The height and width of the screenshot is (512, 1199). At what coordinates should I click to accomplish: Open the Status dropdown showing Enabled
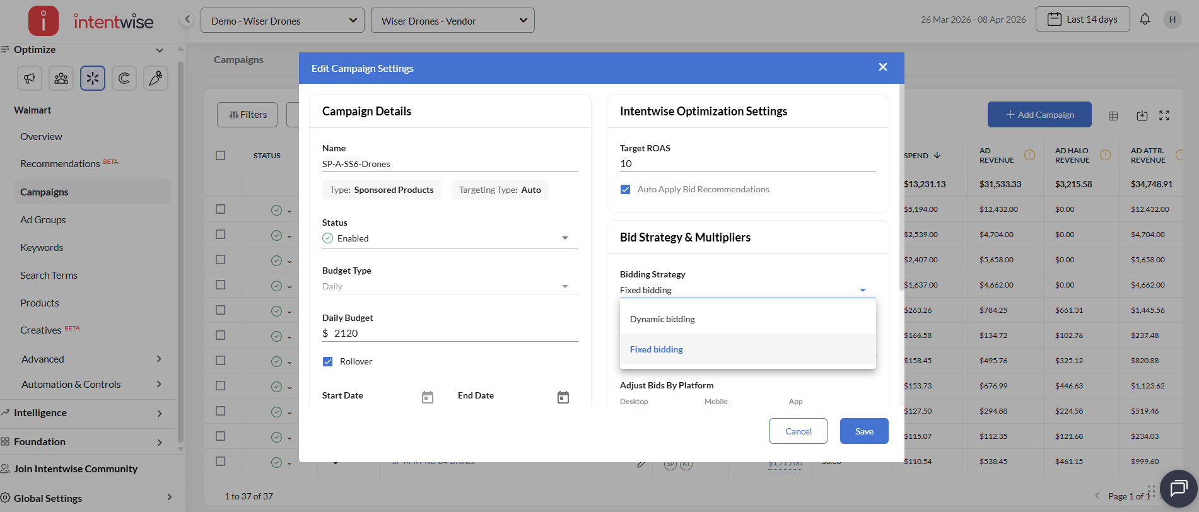tap(449, 238)
